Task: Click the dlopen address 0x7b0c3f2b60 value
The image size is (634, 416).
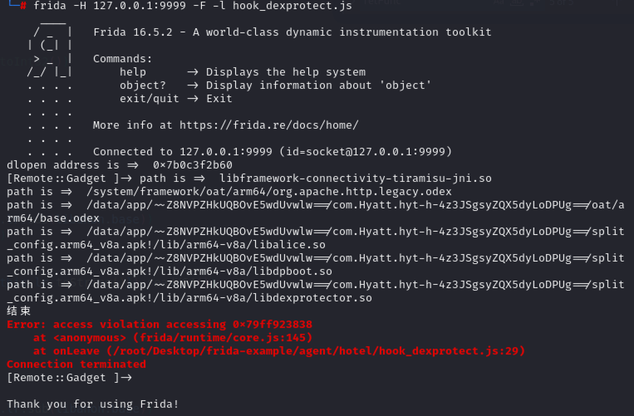Action: click(192, 165)
